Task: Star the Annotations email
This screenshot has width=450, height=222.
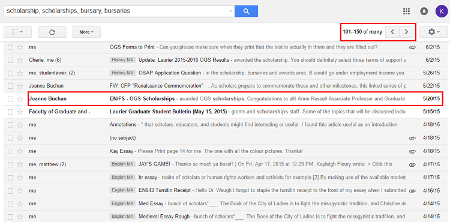Action: (x=20, y=124)
